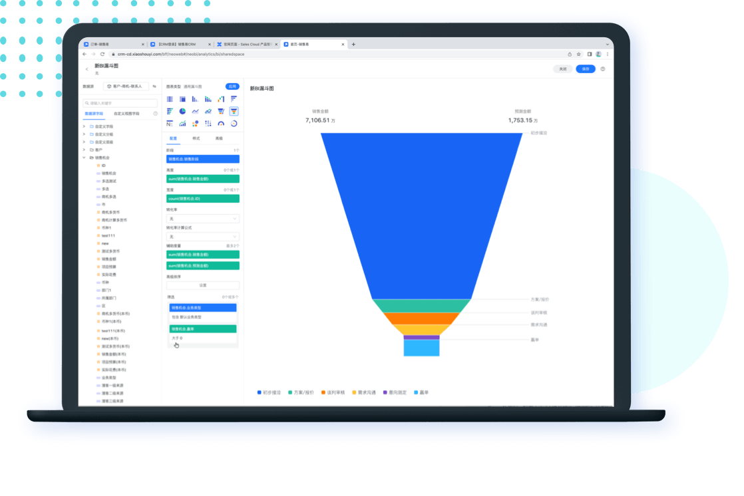
Task: Click the field keyword search box
Action: click(120, 103)
